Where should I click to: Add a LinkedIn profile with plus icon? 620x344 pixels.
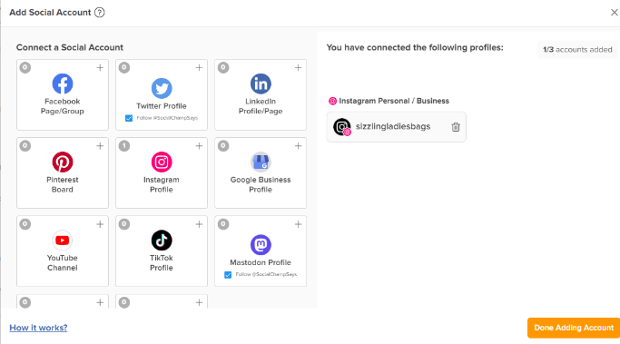pyautogui.click(x=298, y=67)
